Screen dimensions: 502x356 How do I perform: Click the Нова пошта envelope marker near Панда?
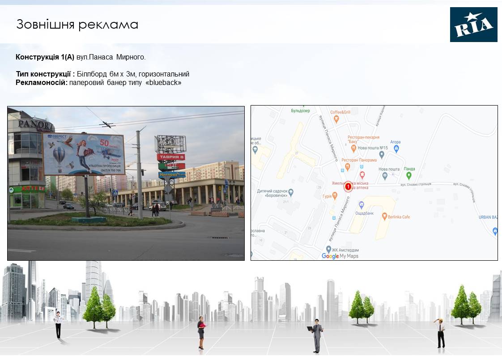point(385,175)
